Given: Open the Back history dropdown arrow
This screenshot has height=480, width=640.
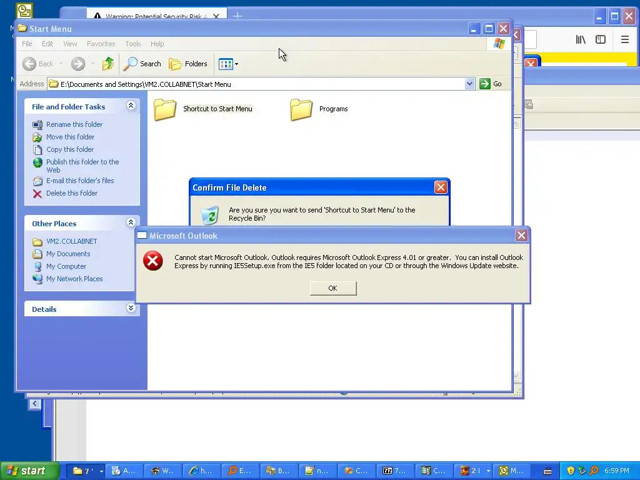Looking at the screenshot, I should [x=61, y=64].
